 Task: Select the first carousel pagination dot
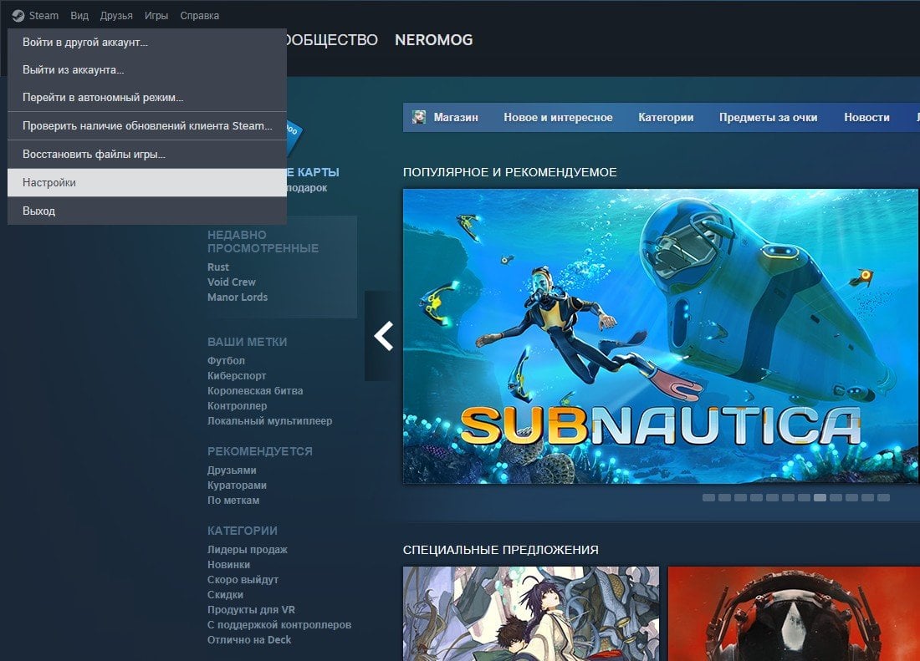tap(708, 497)
